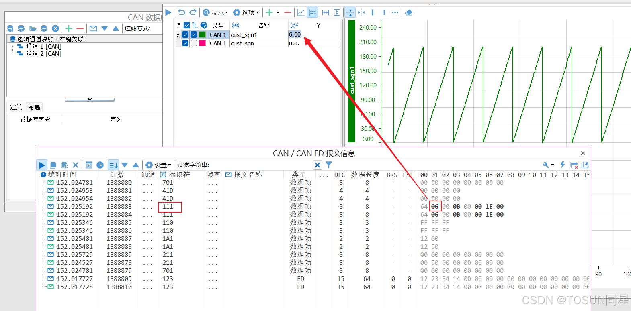Click round blue X clear icon
The image size is (631, 311).
point(55,28)
